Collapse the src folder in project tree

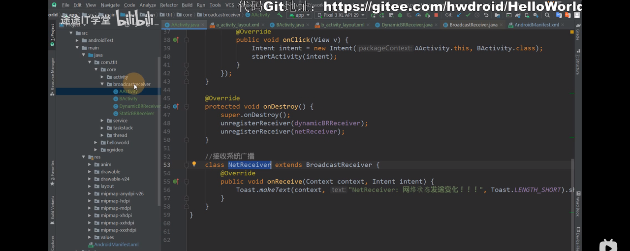point(71,33)
